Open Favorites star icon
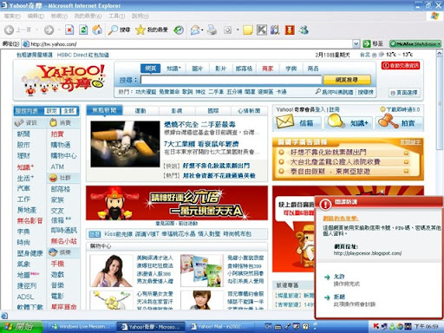444x333 pixels. click(x=140, y=29)
